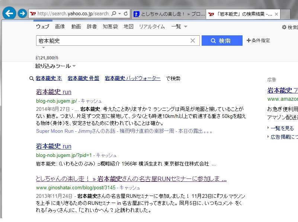Switch to the としちゃんの楽し走 tab
298x222 pixels.
point(169,14)
